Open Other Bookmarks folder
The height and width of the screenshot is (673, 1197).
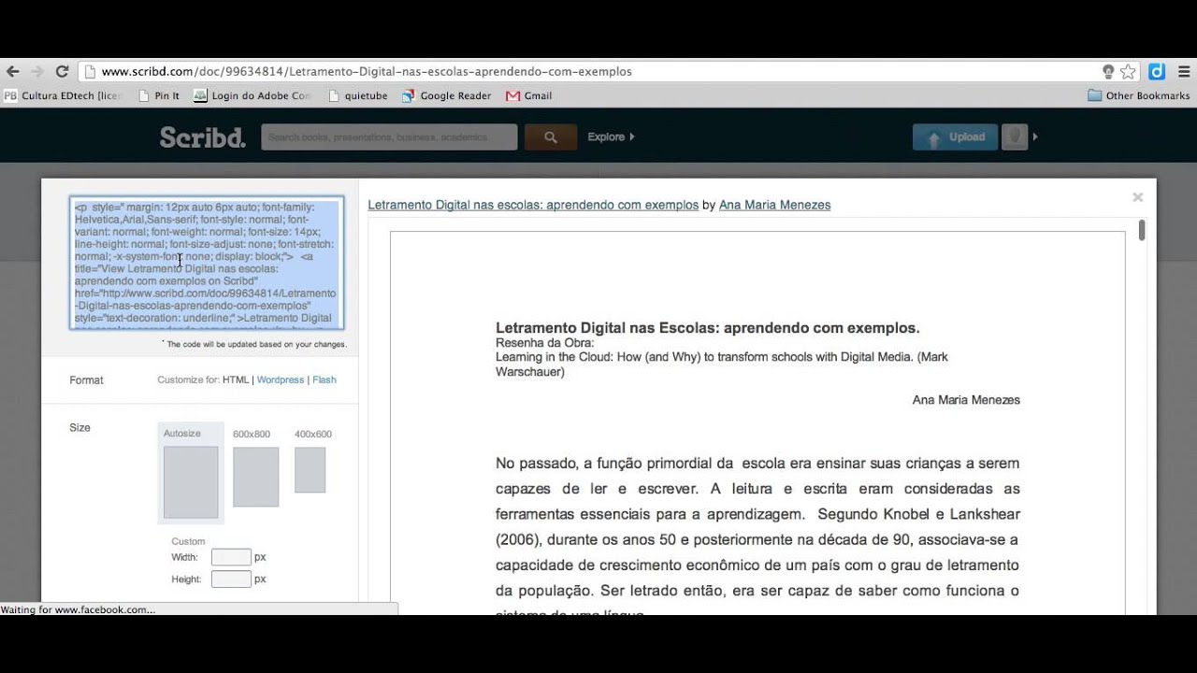coord(1139,95)
